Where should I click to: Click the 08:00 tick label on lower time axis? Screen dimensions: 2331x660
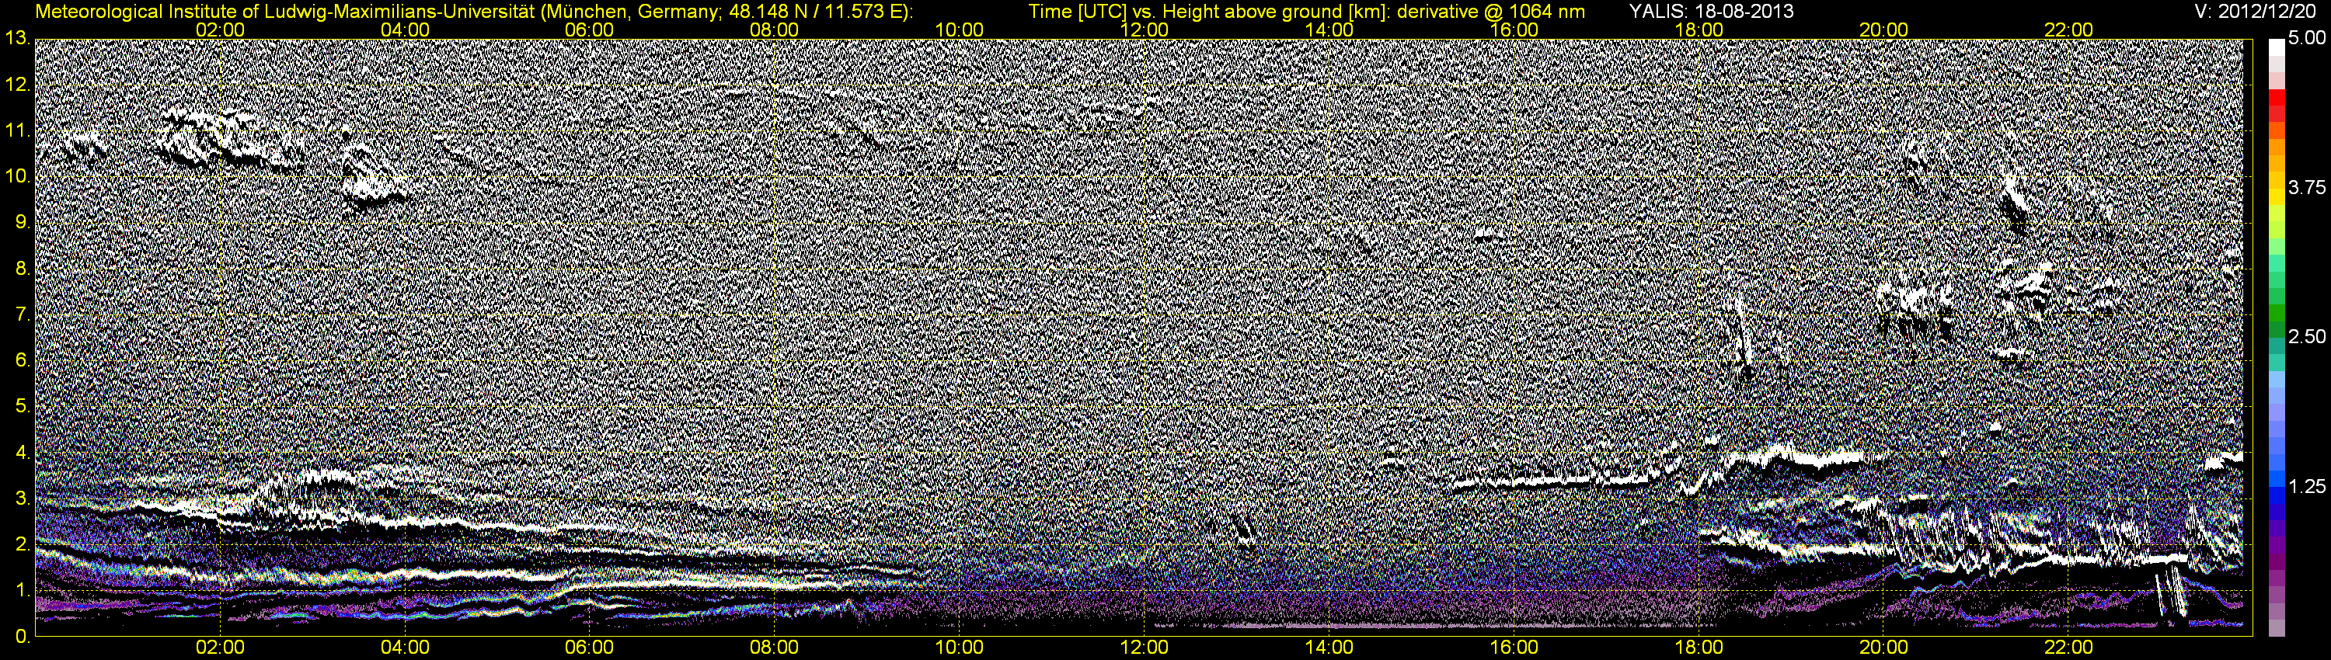[775, 648]
